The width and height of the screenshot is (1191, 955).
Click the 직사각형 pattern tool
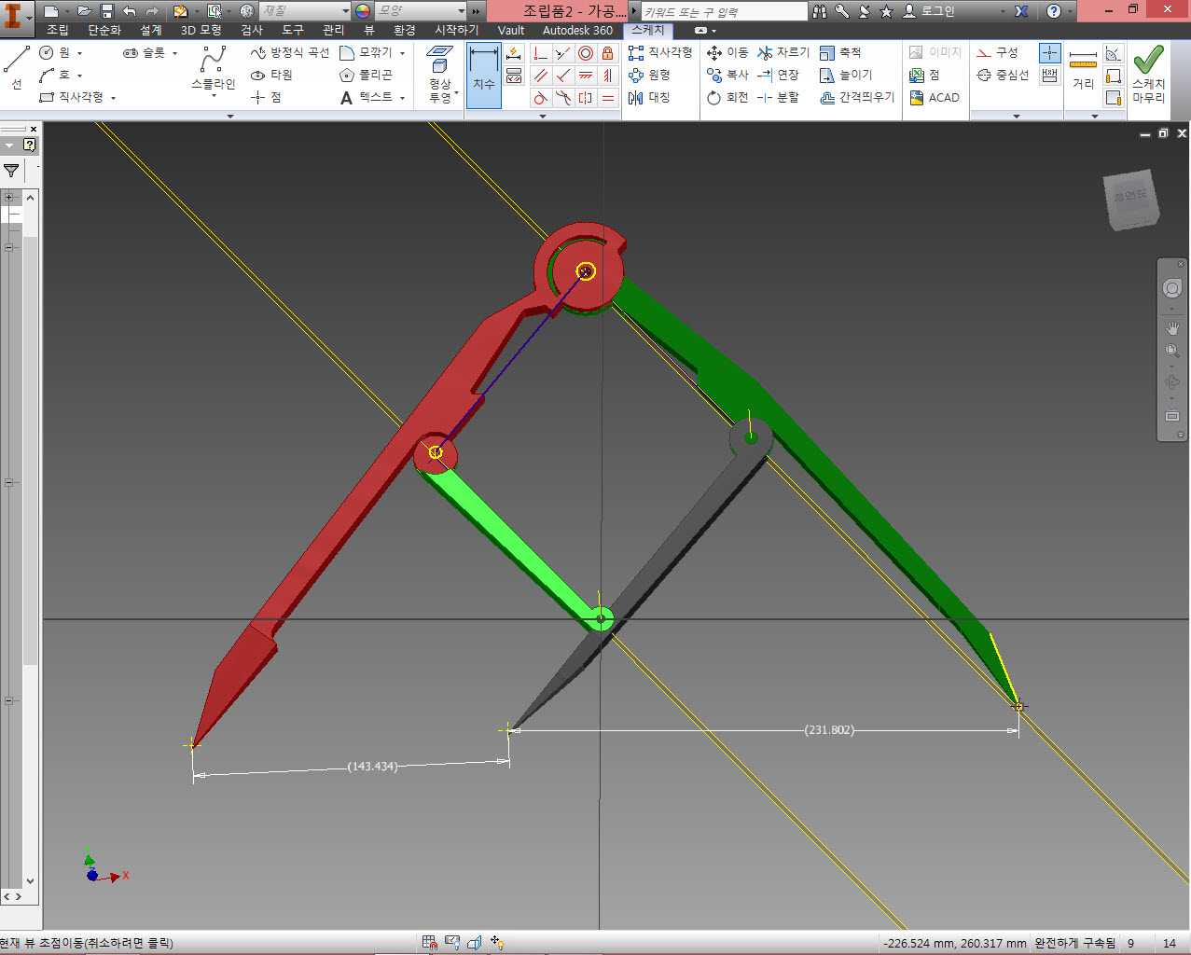pyautogui.click(x=660, y=53)
